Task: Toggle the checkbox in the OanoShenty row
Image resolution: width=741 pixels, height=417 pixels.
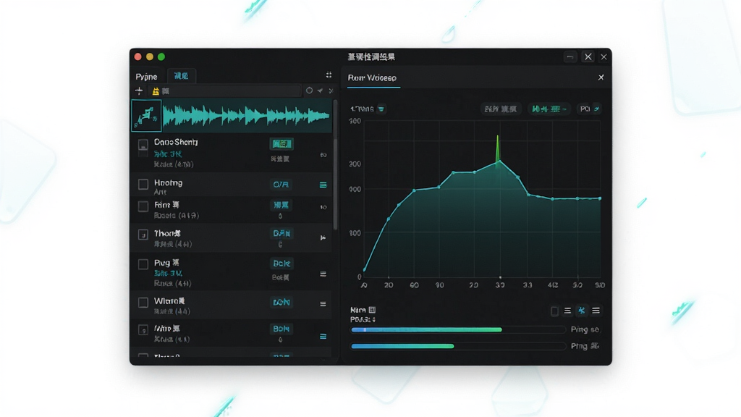Action: tap(143, 145)
